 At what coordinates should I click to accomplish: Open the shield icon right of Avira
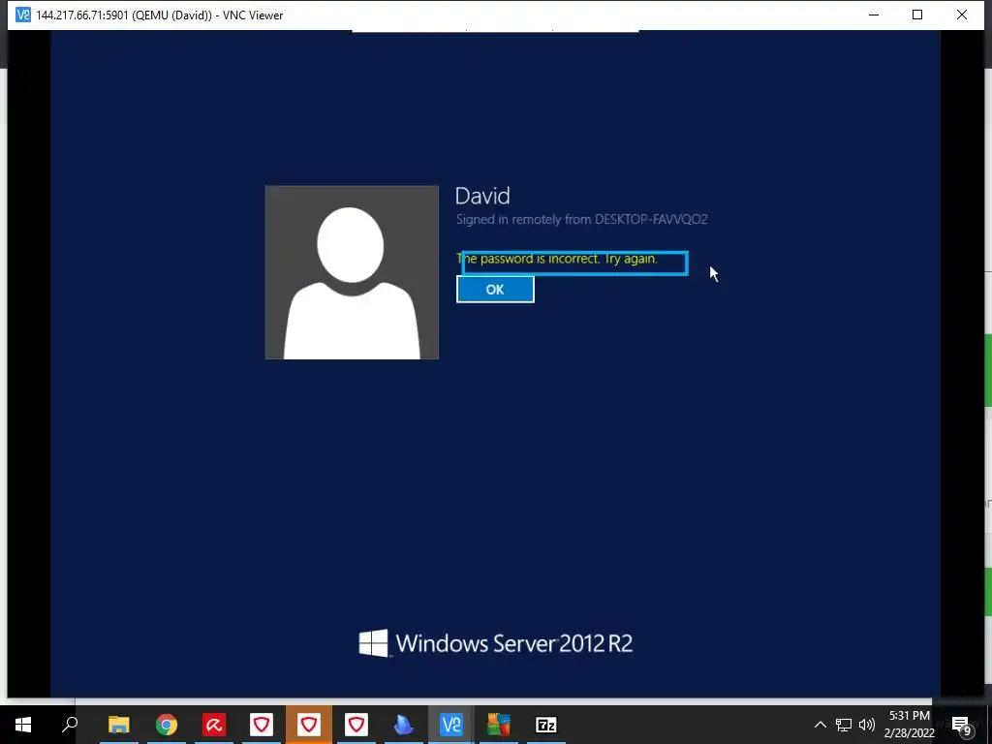pyautogui.click(x=262, y=725)
